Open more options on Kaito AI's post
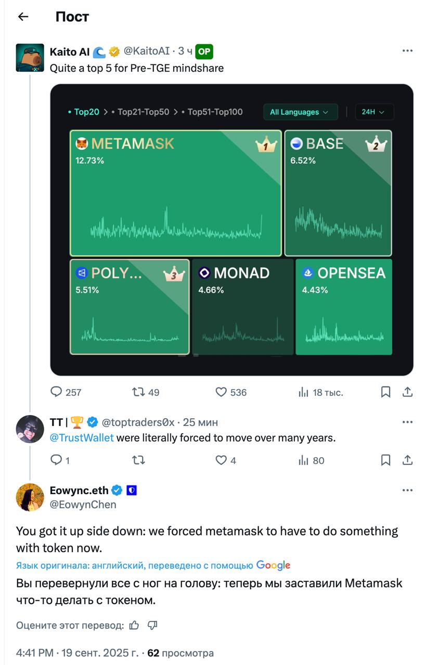Screen dimensions: 425x665 point(407,51)
